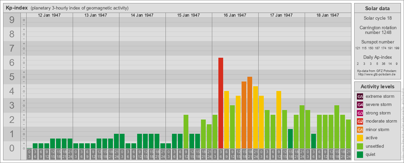
Task: Click the Kp scale number 5
Action: [x=12, y=77]
